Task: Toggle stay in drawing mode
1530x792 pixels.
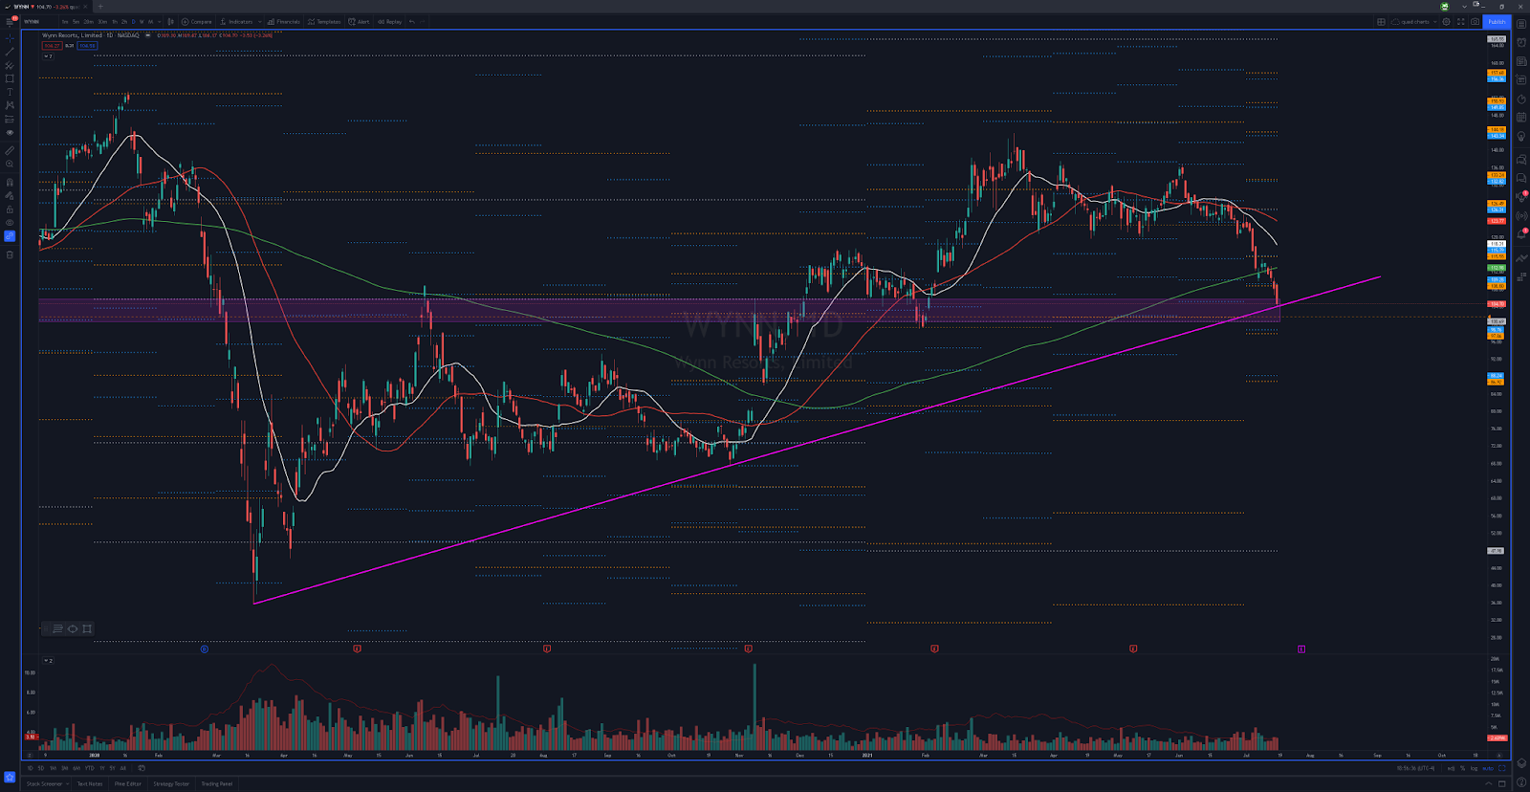Action: pos(10,195)
